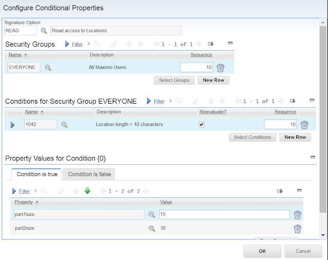Sort Conditions by Reevaluate column

(x=213, y=112)
